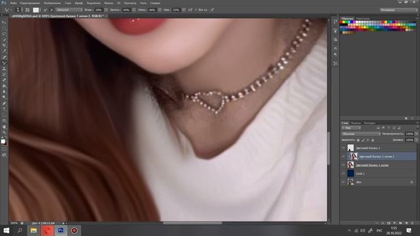Image resolution: width=420 pixels, height=236 pixels.
Task: Select the Crop tool
Action: point(4,45)
